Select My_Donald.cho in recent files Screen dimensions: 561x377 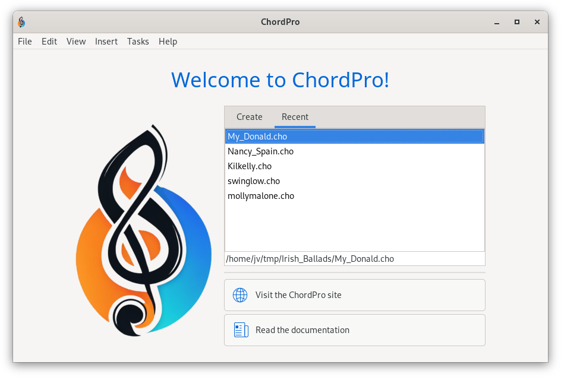click(355, 137)
